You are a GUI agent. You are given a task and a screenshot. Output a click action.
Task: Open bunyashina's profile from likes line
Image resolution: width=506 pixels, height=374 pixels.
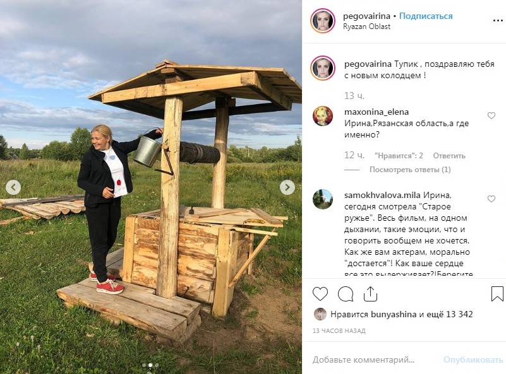point(394,315)
